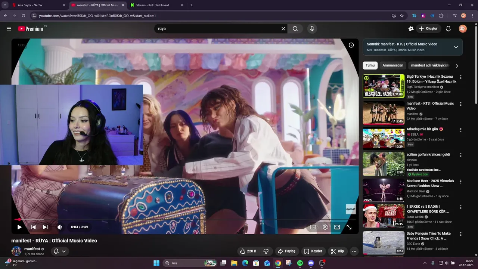
Task: Open channel notification preference dropdown
Action: [60, 251]
